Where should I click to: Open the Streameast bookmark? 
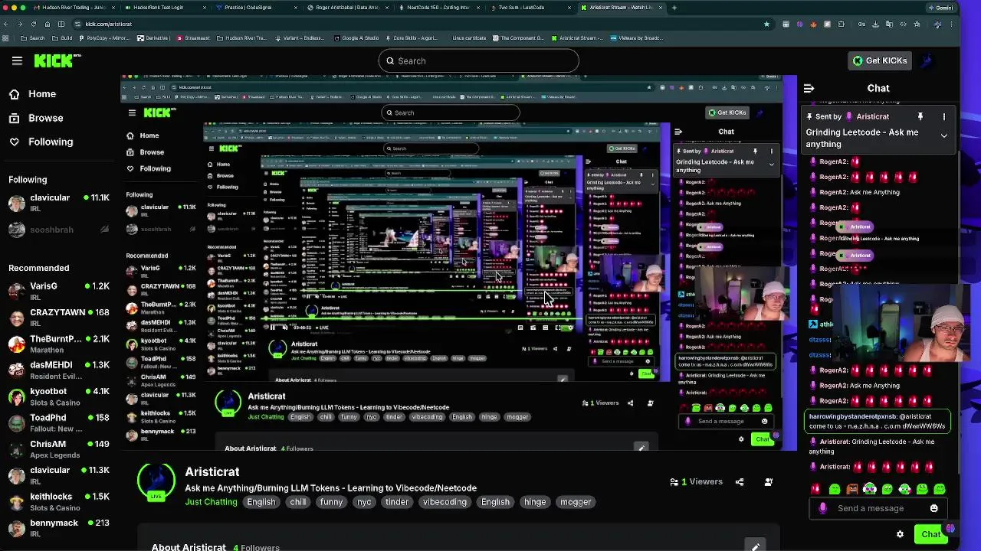click(194, 37)
